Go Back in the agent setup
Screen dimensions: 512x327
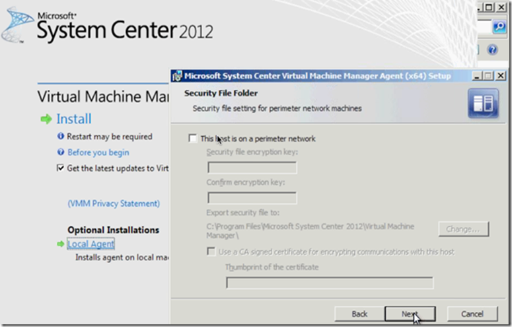coord(359,314)
